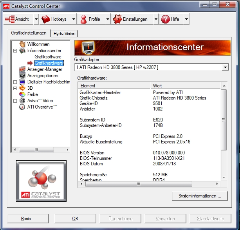The image size is (240, 230).
Task: Switch to the Grafikeinstellungen tab
Action: [29, 33]
